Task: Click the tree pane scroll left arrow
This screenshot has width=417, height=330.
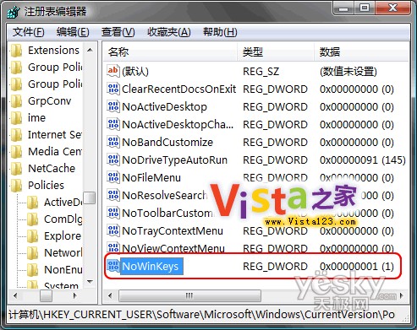Action: pos(15,295)
